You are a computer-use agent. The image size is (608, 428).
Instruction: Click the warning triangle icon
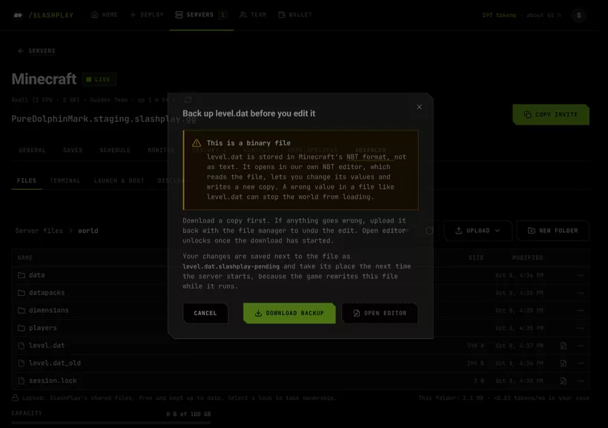pyautogui.click(x=196, y=143)
